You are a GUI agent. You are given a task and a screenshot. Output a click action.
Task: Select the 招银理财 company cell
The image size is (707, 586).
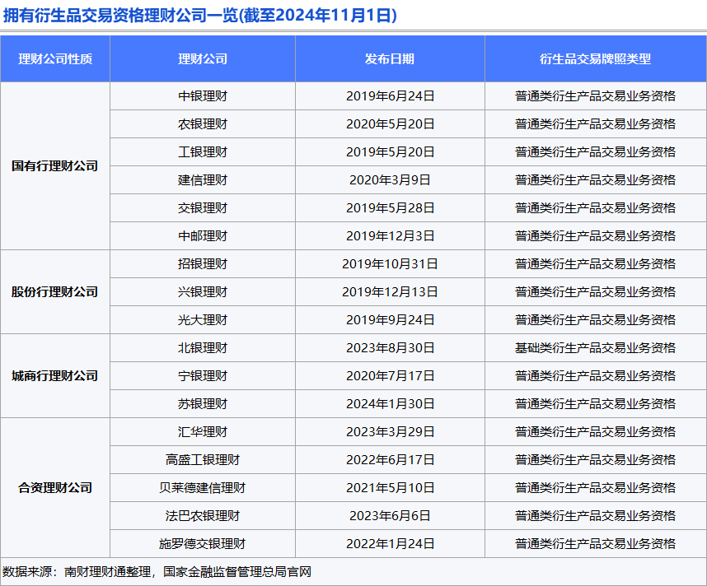(203, 264)
